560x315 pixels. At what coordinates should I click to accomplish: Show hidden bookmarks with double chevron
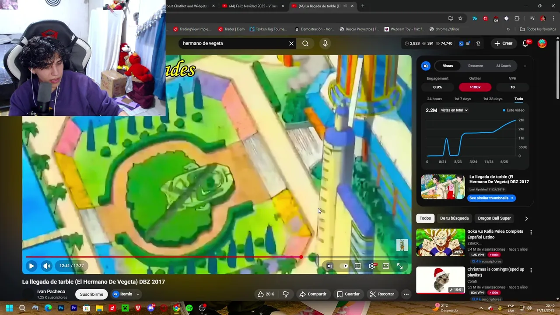pos(508,29)
